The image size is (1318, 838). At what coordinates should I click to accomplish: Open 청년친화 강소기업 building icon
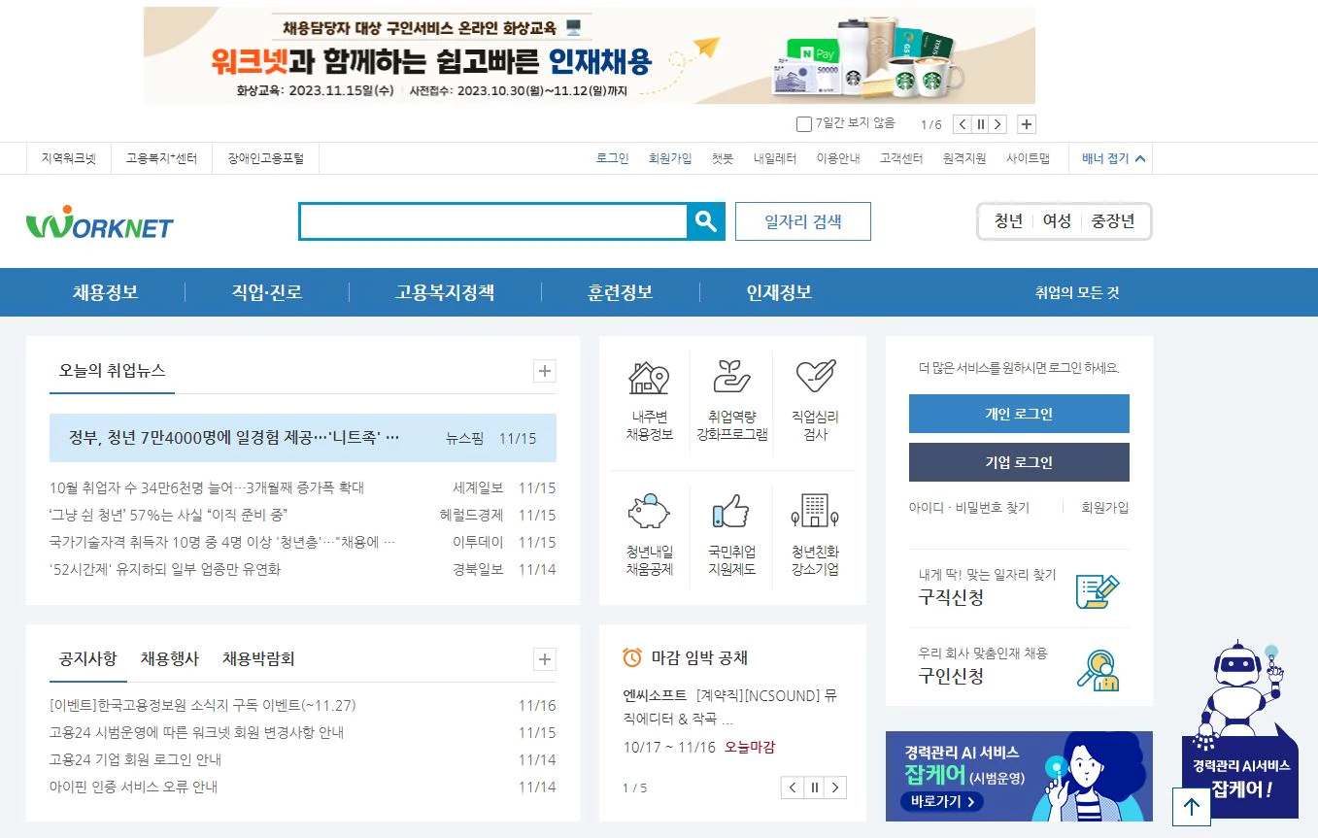click(x=815, y=511)
